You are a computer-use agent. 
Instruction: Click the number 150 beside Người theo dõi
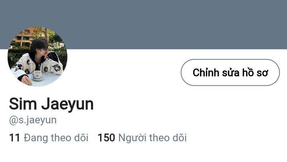coord(106,138)
